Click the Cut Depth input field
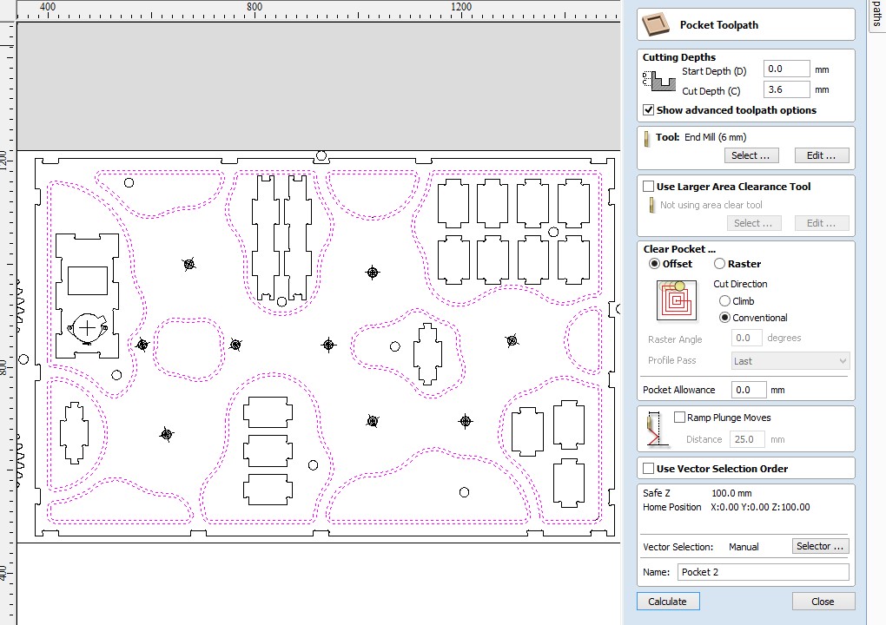This screenshot has width=886, height=625. click(x=786, y=89)
